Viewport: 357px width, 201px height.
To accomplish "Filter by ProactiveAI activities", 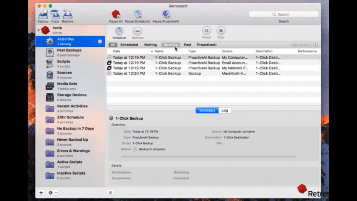I will (207, 45).
